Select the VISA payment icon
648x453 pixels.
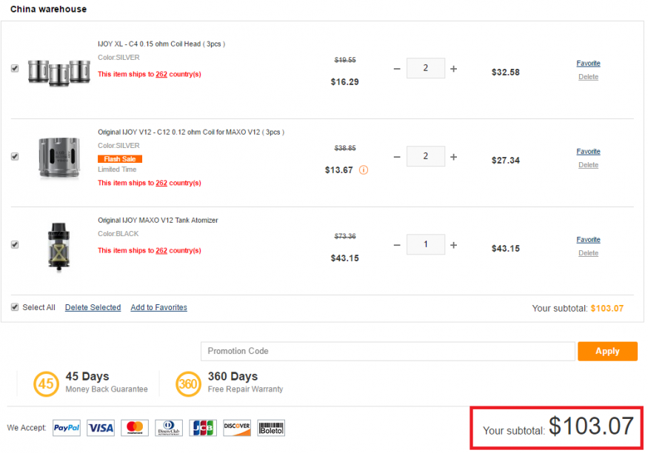point(101,428)
